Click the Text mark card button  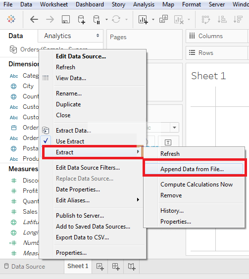(x=168, y=142)
